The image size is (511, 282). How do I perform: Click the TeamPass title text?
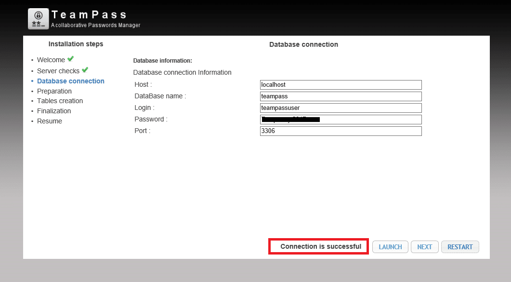coord(89,14)
